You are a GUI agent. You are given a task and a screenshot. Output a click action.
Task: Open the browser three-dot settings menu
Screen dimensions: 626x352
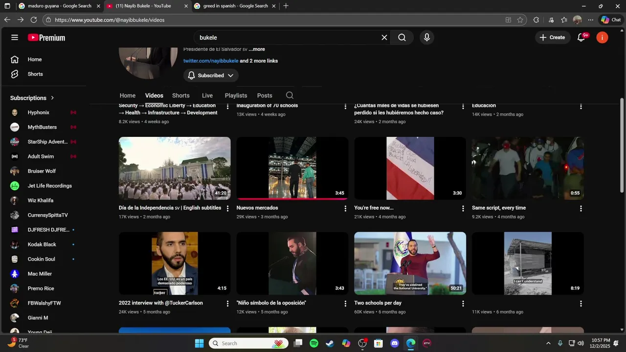(x=590, y=20)
